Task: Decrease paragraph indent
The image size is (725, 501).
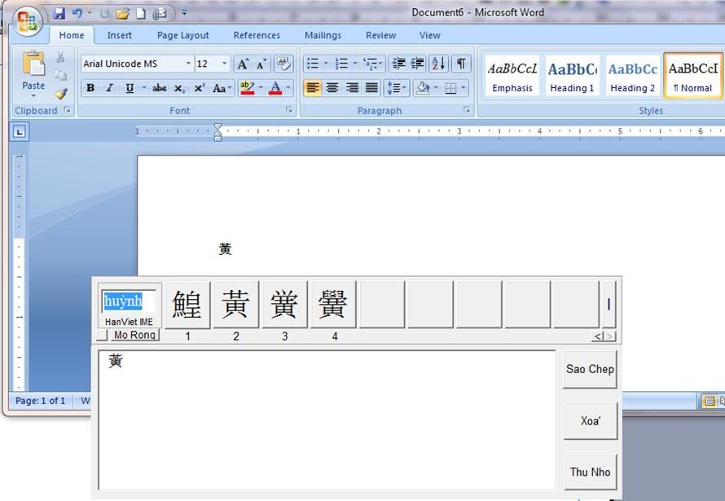Action: tap(398, 64)
